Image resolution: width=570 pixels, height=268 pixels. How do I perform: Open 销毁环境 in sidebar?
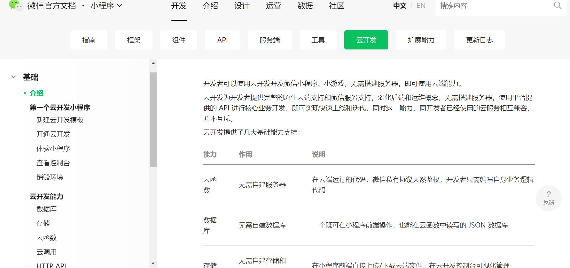click(50, 177)
